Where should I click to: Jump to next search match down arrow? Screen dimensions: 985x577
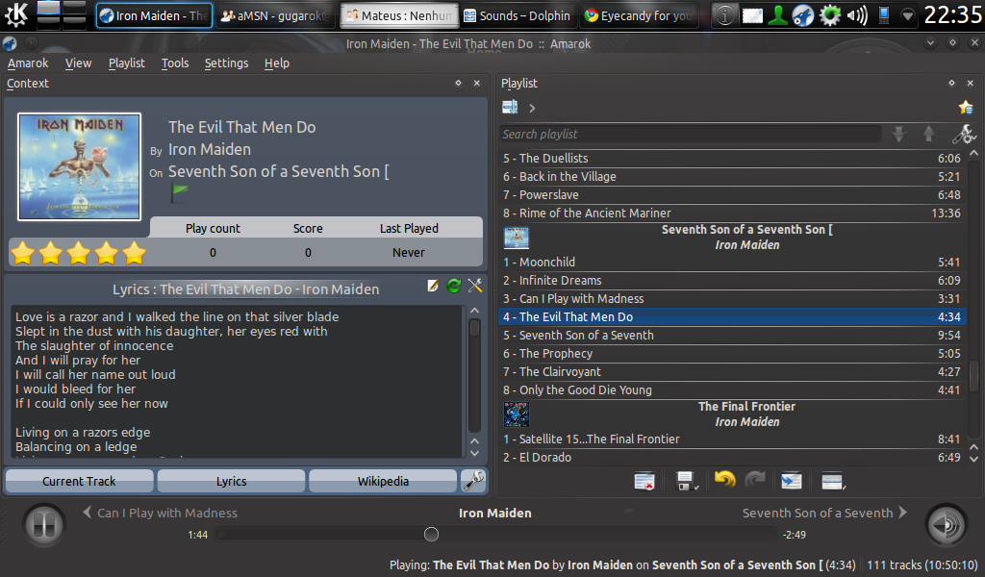point(899,134)
